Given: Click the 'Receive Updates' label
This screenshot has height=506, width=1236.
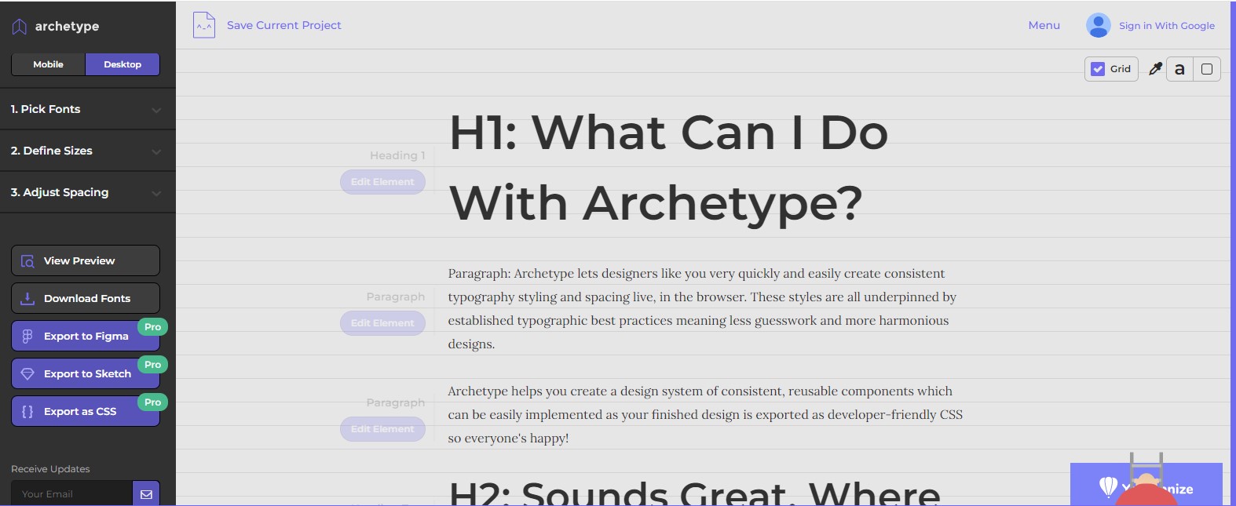Looking at the screenshot, I should click(x=50, y=469).
